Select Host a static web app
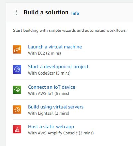 pos(51,127)
